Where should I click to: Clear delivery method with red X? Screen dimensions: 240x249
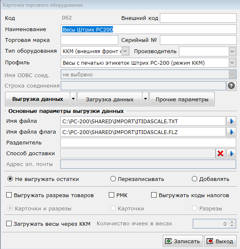(x=220, y=154)
